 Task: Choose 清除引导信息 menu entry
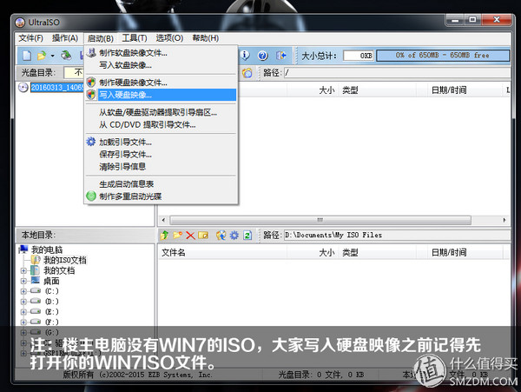pos(162,167)
